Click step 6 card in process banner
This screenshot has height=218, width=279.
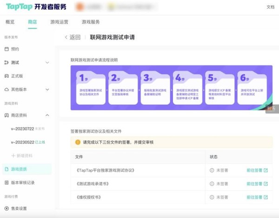tap(252, 88)
